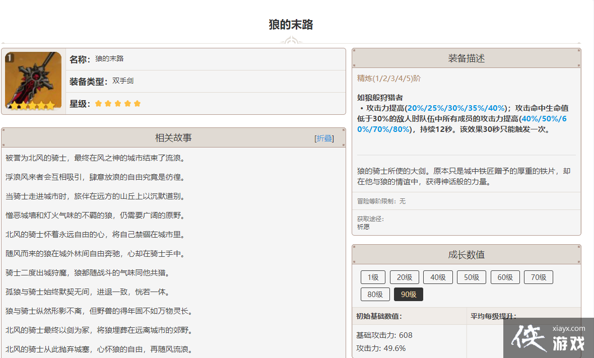Click the Wolf's Gravestone weapon thumbnail
594x358 pixels.
coord(33,81)
